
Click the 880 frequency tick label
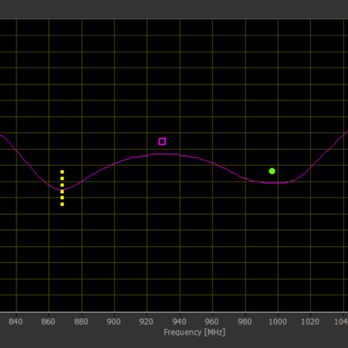tap(81, 322)
